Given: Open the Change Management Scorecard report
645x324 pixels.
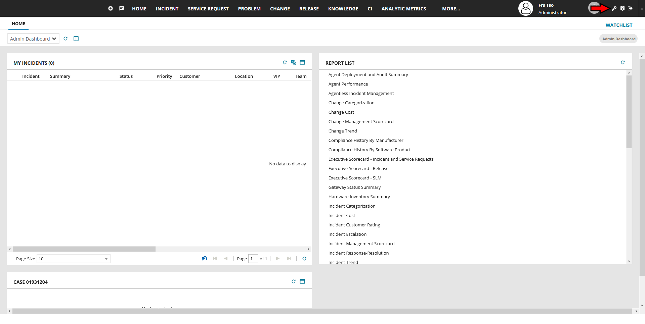Looking at the screenshot, I should pyautogui.click(x=361, y=121).
